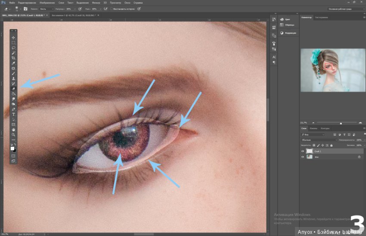The height and width of the screenshot is (236, 366).
Task: Select the Pen tool
Action: 13,109
